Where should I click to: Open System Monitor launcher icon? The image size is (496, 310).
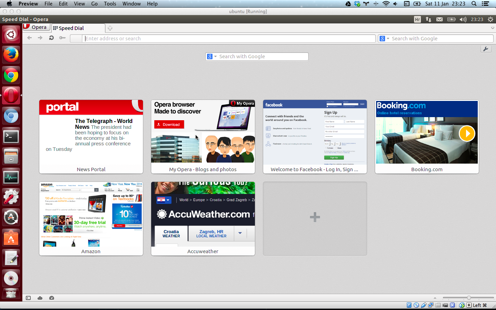pos(11,177)
